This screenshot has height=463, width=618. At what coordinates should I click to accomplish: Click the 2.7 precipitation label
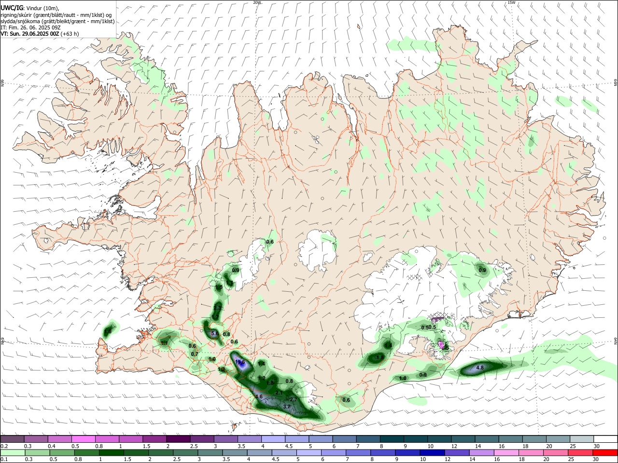tap(293, 399)
